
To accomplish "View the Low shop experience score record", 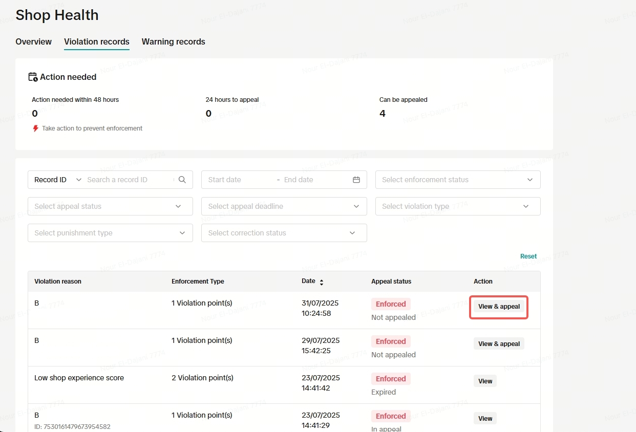I will [x=485, y=381].
